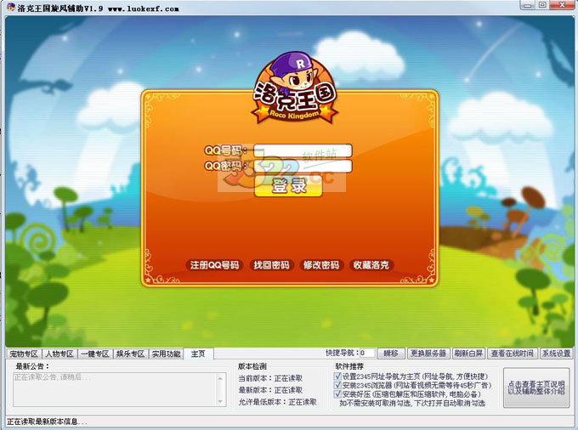Click the QQ密码 password field
This screenshot has width=578, height=430.
point(303,166)
